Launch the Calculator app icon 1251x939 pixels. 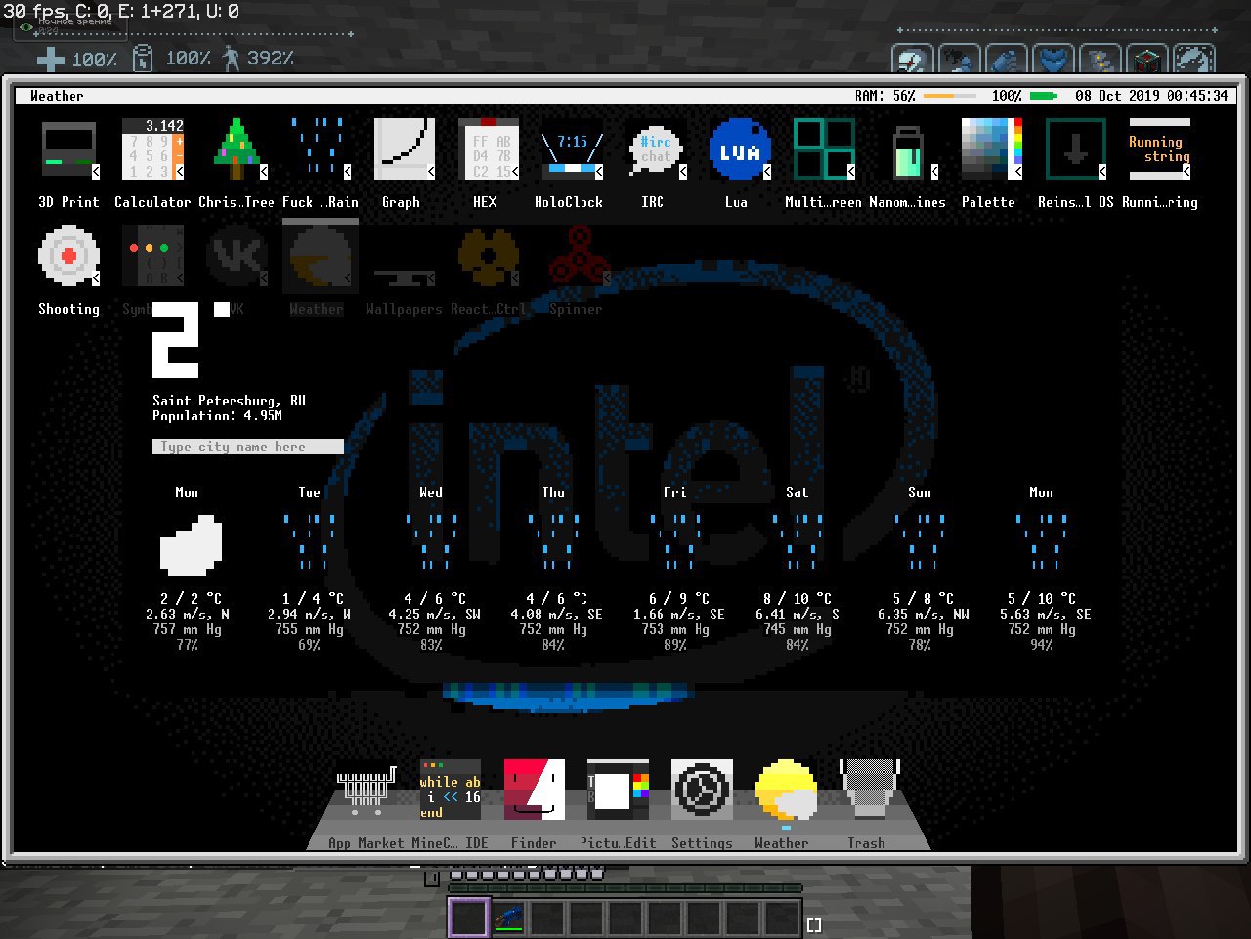coord(152,149)
